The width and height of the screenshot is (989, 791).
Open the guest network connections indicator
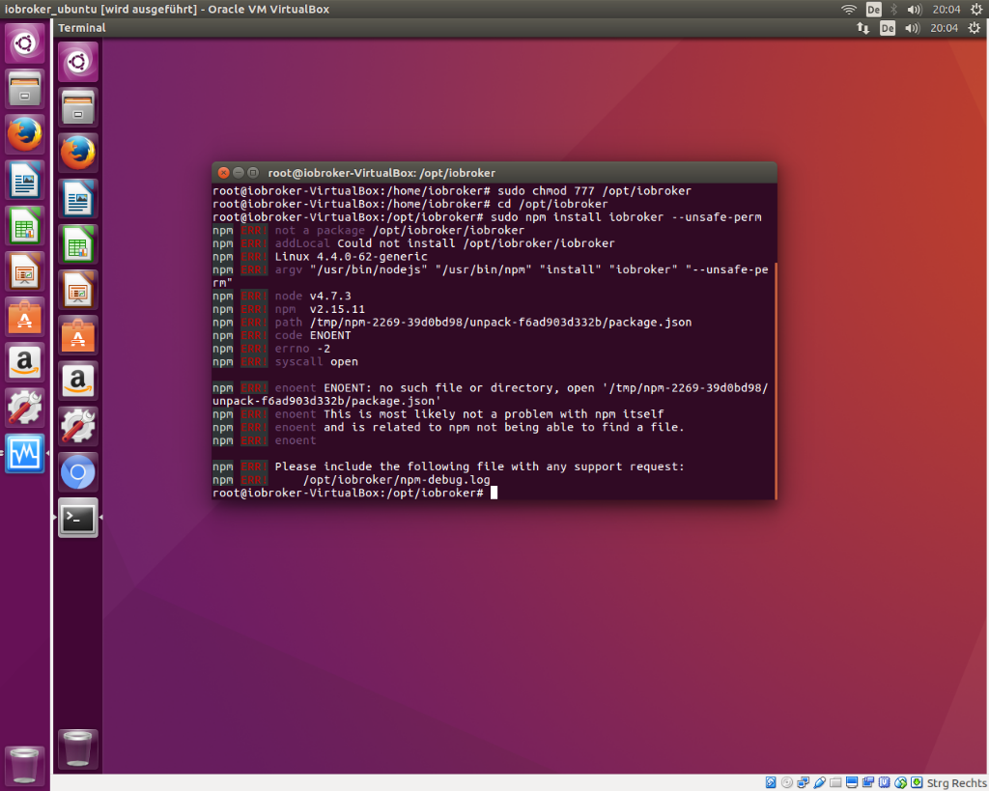(x=862, y=28)
